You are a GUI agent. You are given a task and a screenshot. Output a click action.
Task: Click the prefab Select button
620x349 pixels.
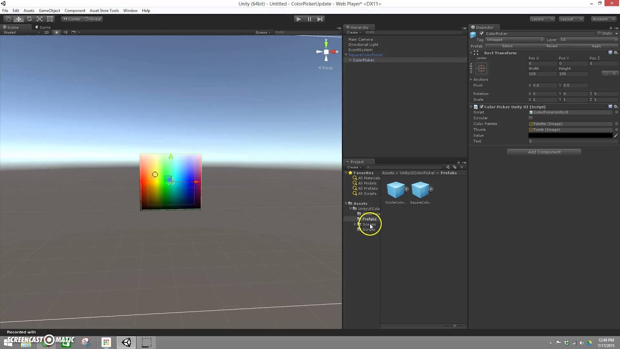pos(507,46)
